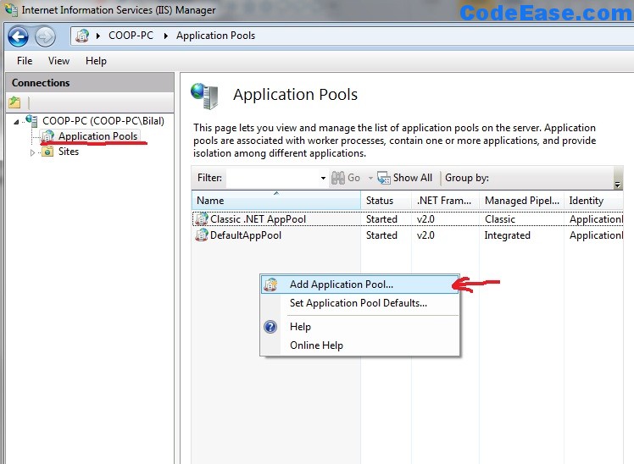The width and height of the screenshot is (634, 464).
Task: Click the Application Pools tree node icon
Action: [x=47, y=136]
